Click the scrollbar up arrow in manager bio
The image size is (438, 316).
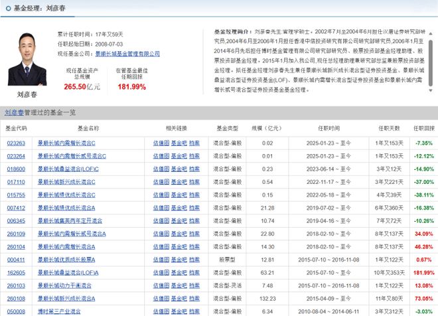[431, 34]
